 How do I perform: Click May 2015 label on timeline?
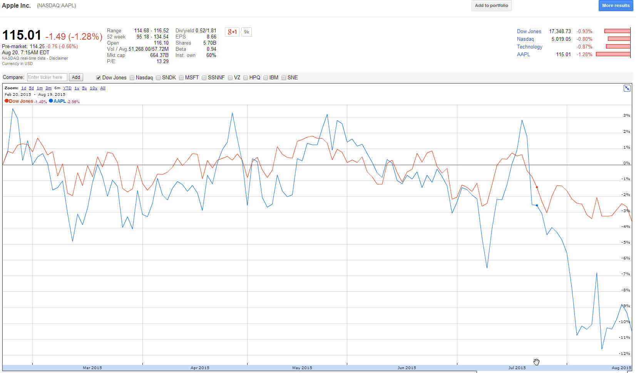coord(302,368)
